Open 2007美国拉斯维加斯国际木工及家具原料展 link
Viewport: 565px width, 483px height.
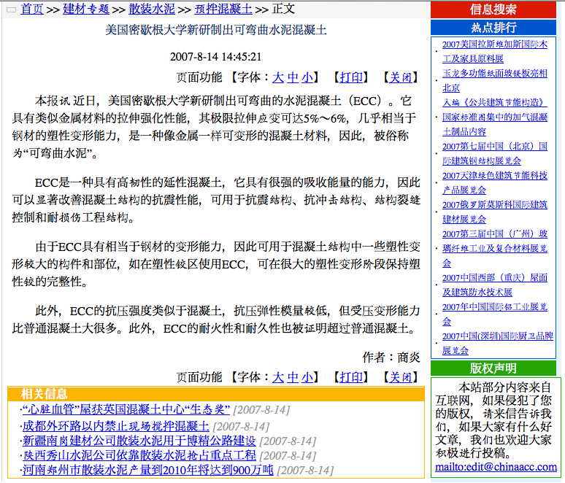pos(494,51)
